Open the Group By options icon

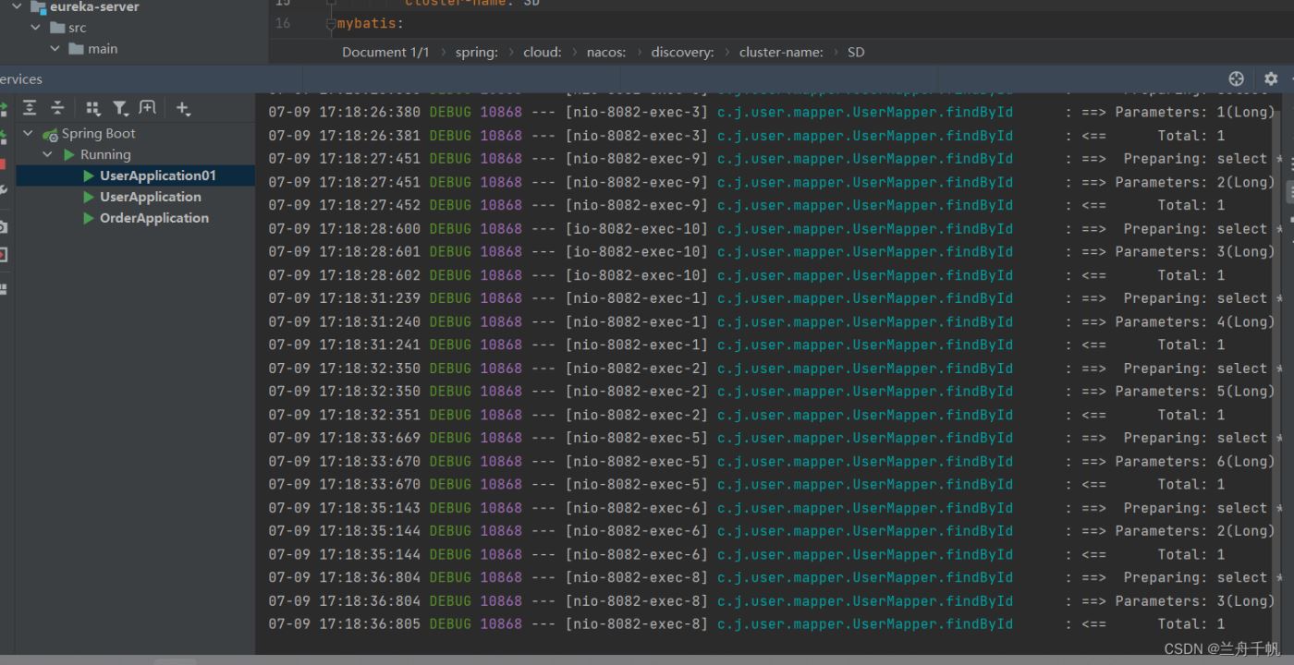coord(92,108)
